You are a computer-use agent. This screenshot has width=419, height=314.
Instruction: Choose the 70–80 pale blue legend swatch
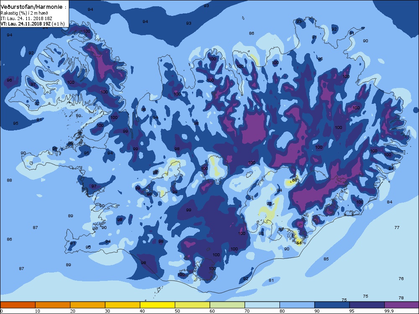click(262, 305)
